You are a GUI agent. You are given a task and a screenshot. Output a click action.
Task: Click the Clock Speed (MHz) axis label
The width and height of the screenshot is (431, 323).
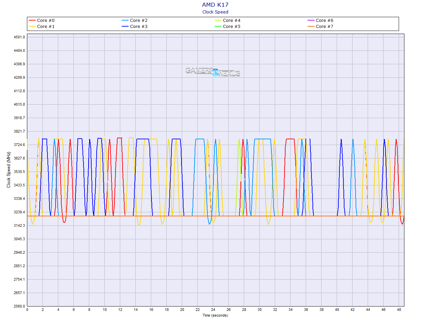pos(9,170)
